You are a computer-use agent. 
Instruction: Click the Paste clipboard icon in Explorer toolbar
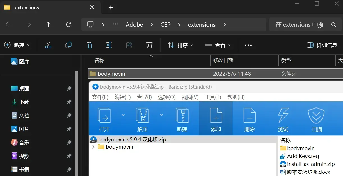(89, 45)
